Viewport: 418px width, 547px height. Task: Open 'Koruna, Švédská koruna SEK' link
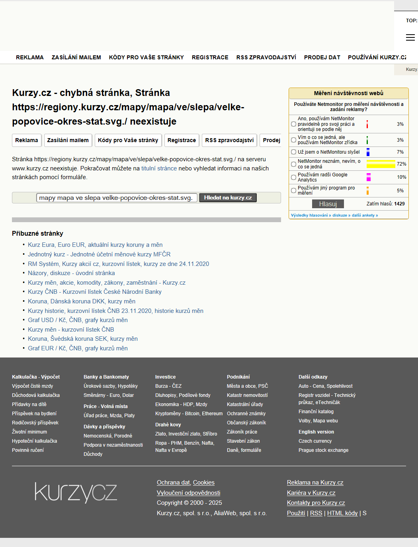[83, 339]
